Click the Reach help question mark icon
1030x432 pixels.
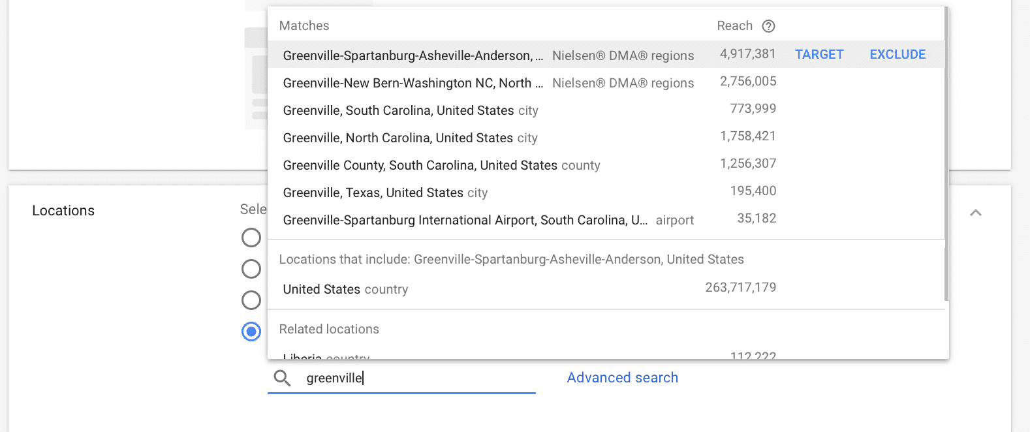(768, 26)
